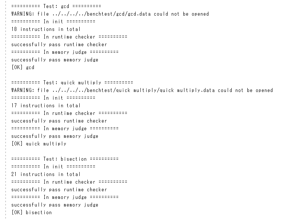The image size is (291, 220).
Task: Click the "[OK] gcd" result line
Action: (23, 67)
